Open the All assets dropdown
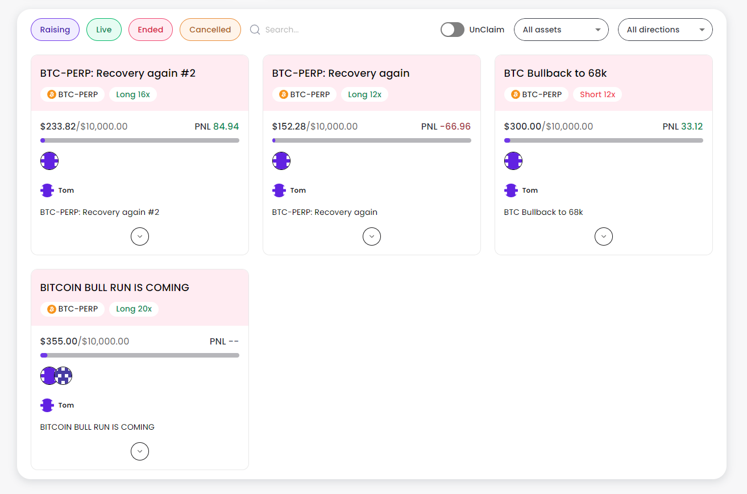This screenshot has height=494, width=747. (561, 30)
